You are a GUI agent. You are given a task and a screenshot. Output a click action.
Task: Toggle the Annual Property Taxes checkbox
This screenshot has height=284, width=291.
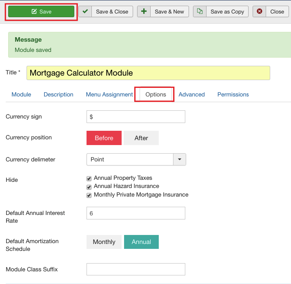coord(89,179)
